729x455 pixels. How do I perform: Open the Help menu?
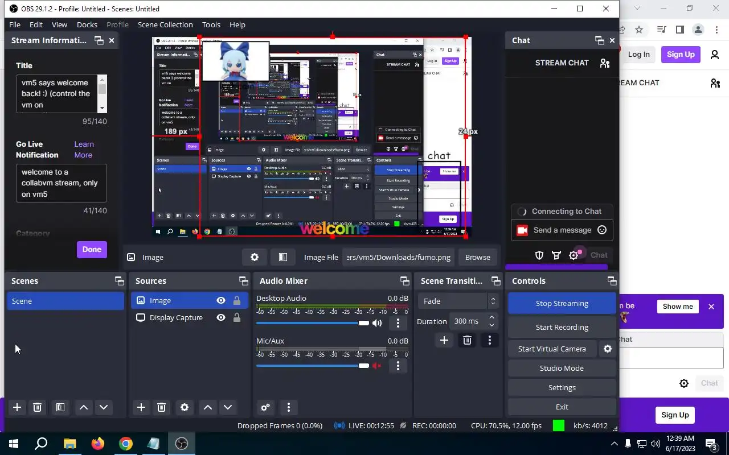[x=237, y=24]
